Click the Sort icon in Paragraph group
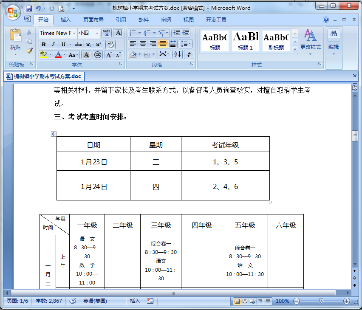 coord(178,54)
